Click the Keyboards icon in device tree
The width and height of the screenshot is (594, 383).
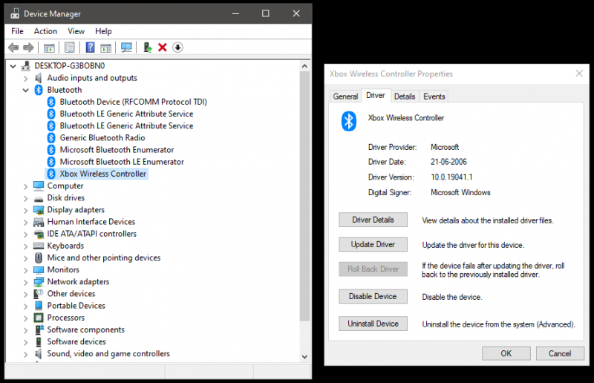(39, 246)
